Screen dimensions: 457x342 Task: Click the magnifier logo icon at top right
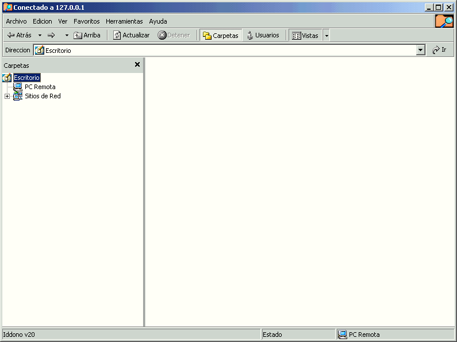click(444, 21)
